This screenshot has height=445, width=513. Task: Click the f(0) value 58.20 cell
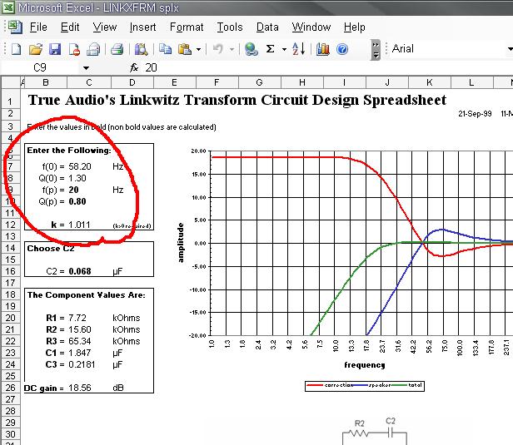tap(80, 166)
